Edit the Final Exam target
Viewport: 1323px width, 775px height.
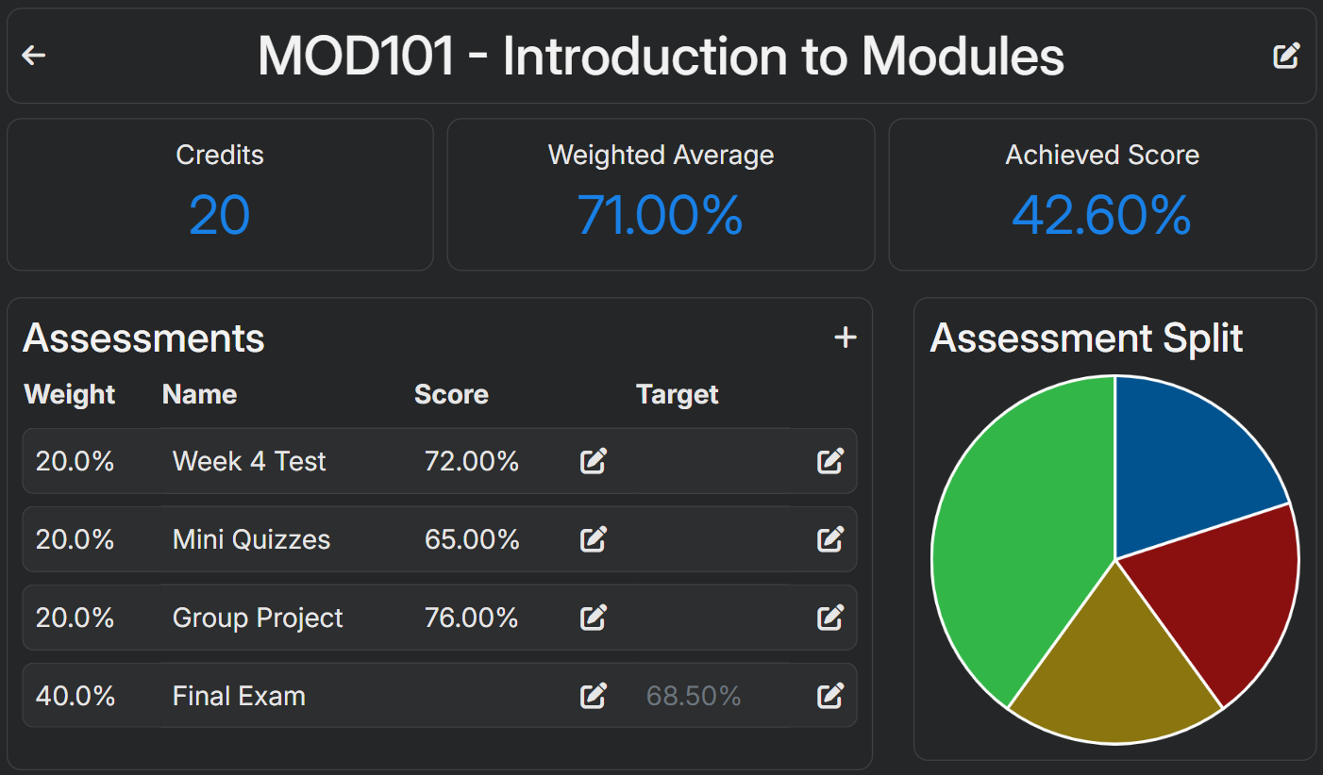pyautogui.click(x=829, y=696)
